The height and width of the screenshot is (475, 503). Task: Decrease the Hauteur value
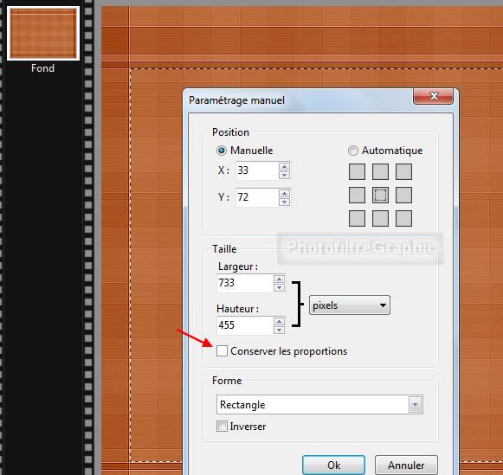pos(279,330)
